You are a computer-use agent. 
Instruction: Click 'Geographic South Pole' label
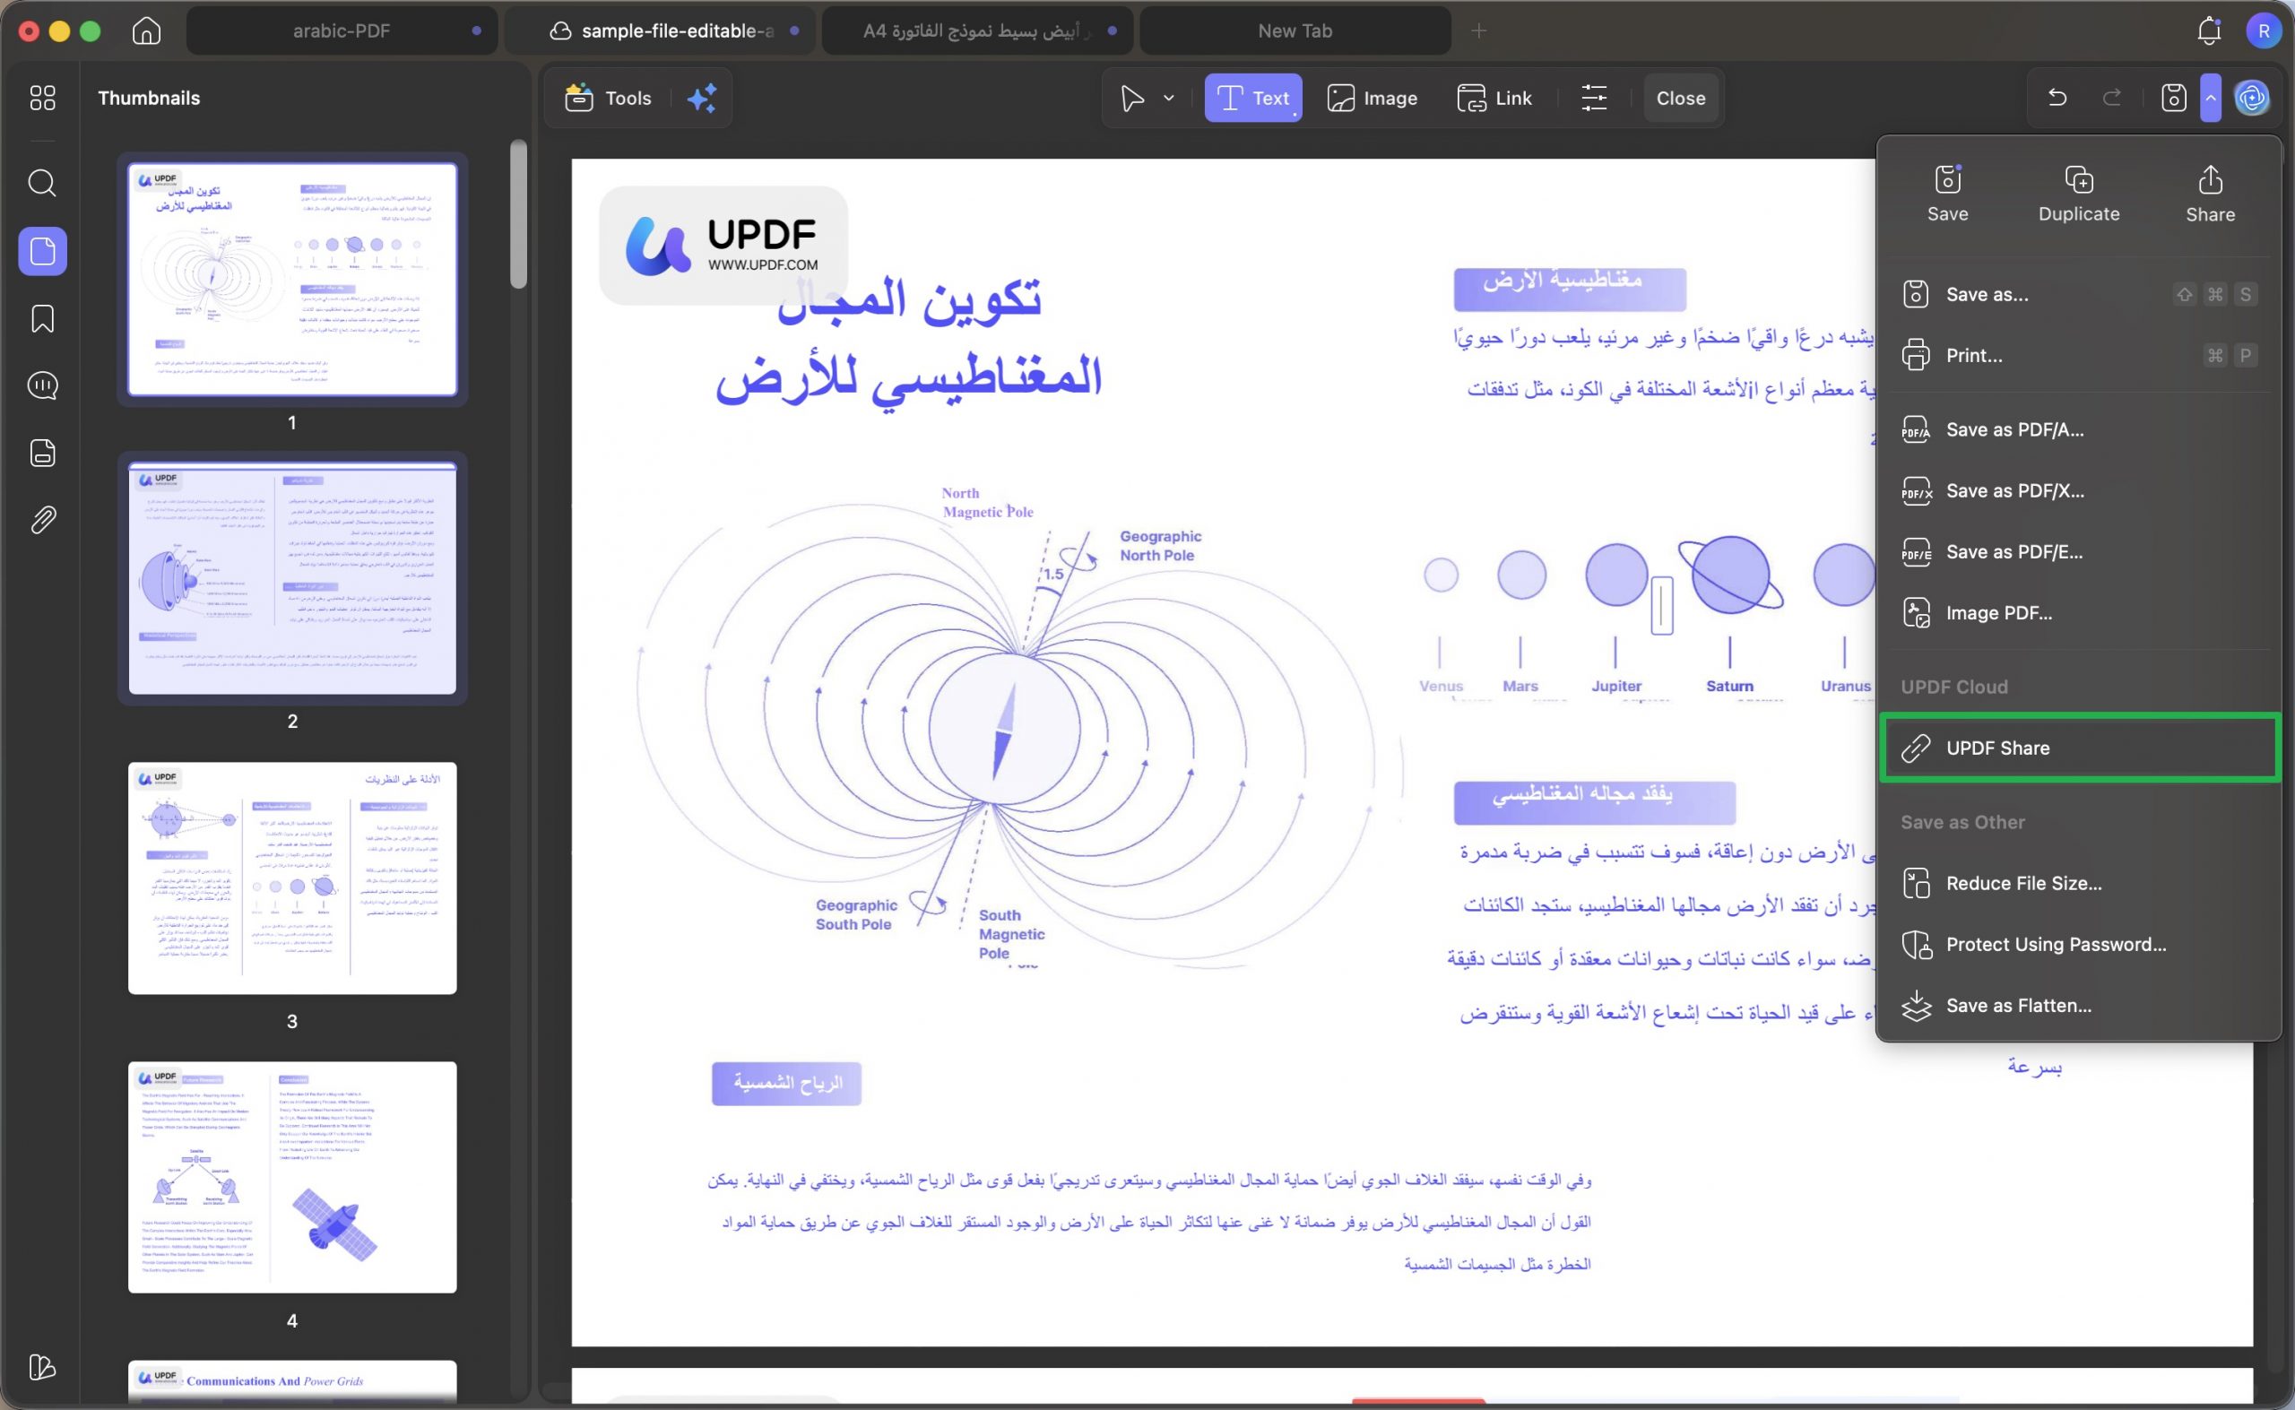click(856, 914)
